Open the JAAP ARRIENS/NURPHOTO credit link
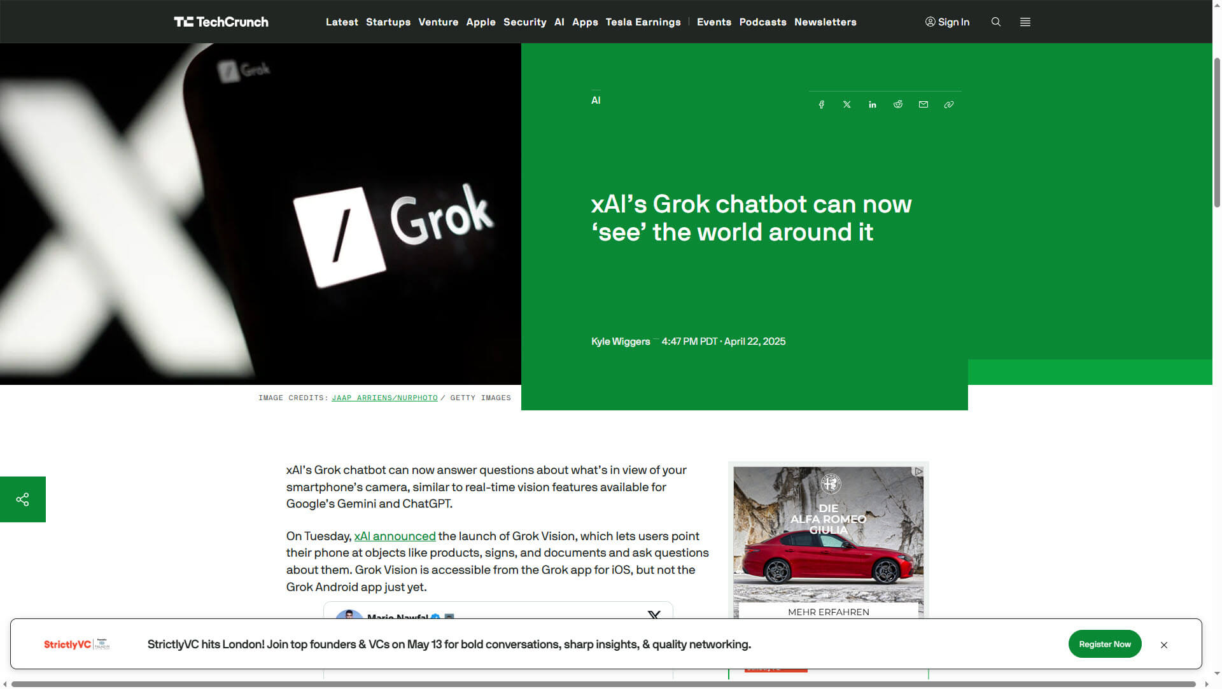Image resolution: width=1222 pixels, height=689 pixels. point(384,398)
